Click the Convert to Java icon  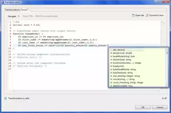coord(147,15)
